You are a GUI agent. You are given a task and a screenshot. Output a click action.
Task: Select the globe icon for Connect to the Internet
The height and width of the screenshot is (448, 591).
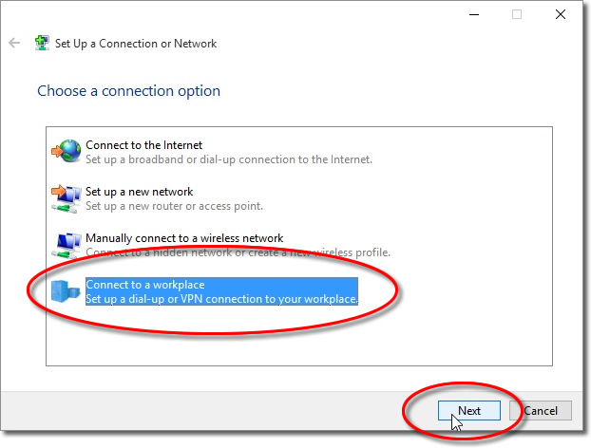coord(67,151)
